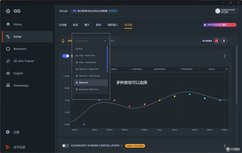Click the microphone icon beside 配置
The image size is (242, 153).
pos(63,41)
